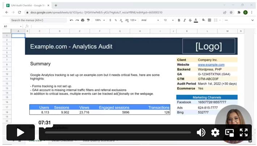Open the text color picker
Image resolution: width=257 pixels, height=146 pixels.
[196, 20]
